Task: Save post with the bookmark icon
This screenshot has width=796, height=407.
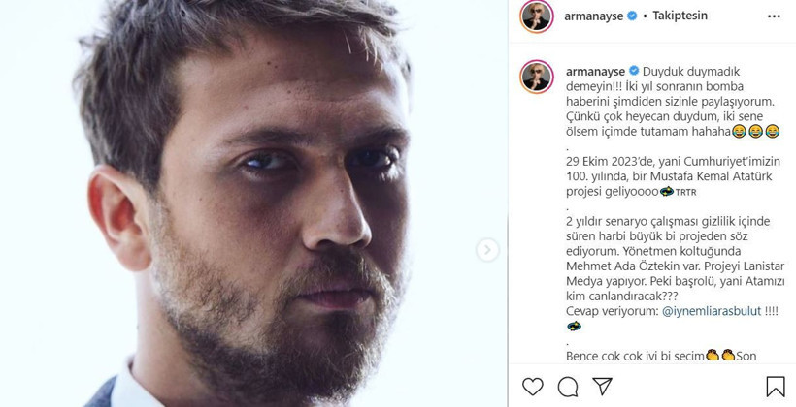Action: coord(776,388)
